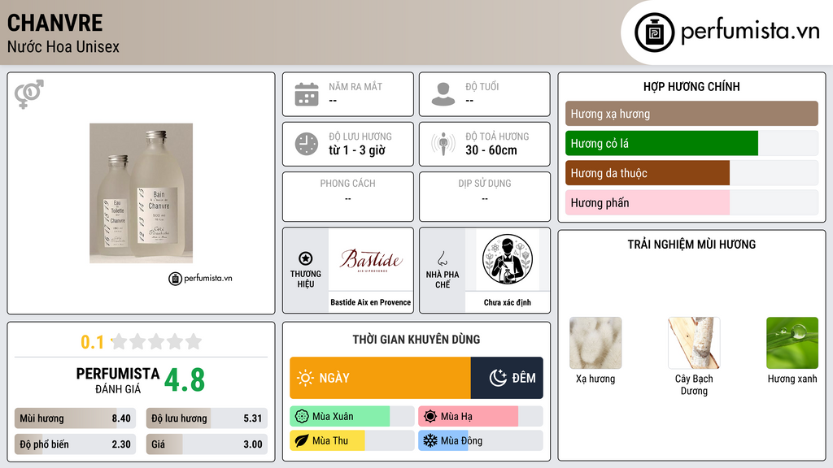This screenshot has width=833, height=468.
Task: Click the perfumista.vn perfume bottle logo icon
Action: (654, 32)
